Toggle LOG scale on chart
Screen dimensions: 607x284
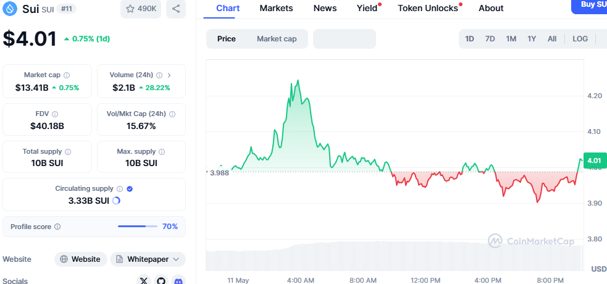(580, 38)
